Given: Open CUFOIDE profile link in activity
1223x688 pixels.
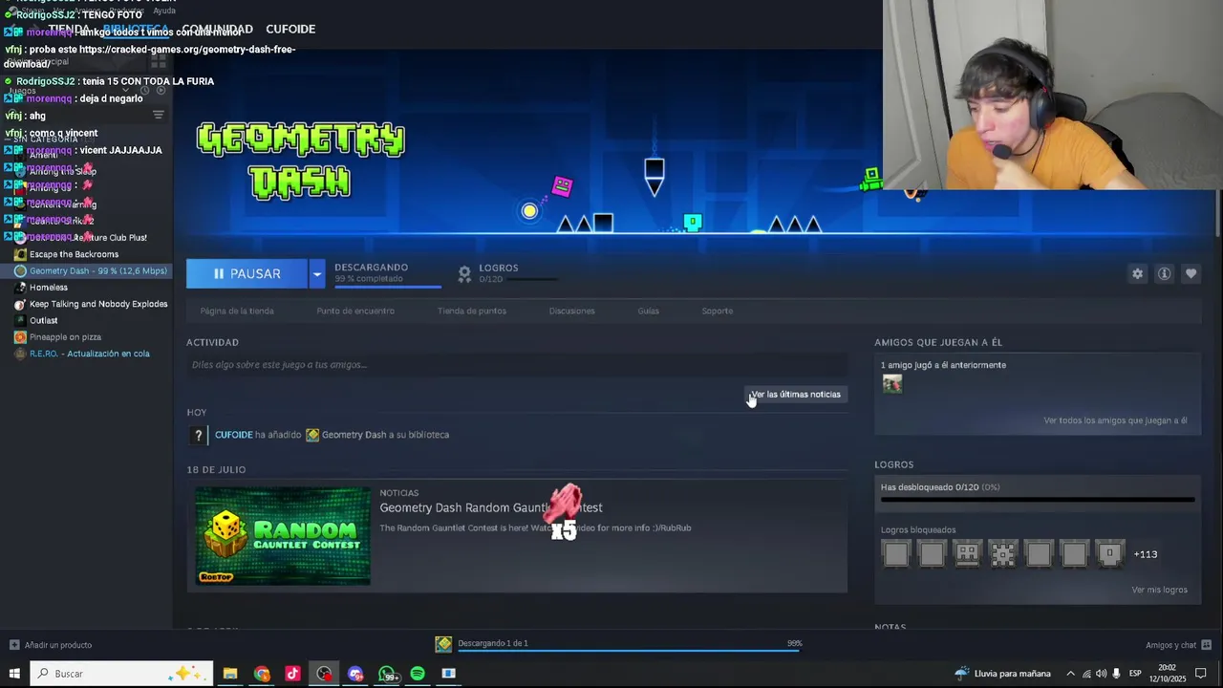Looking at the screenshot, I should pos(233,435).
